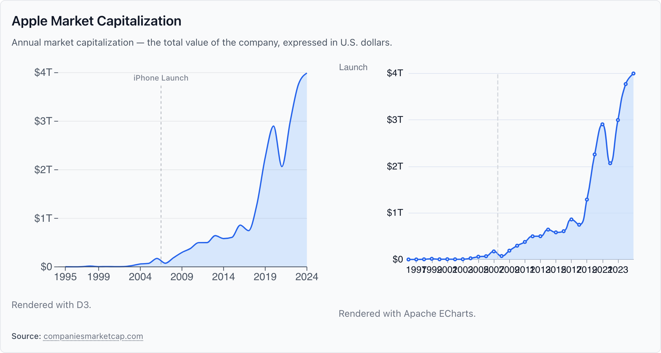Click the final $4T data point marker

point(633,73)
